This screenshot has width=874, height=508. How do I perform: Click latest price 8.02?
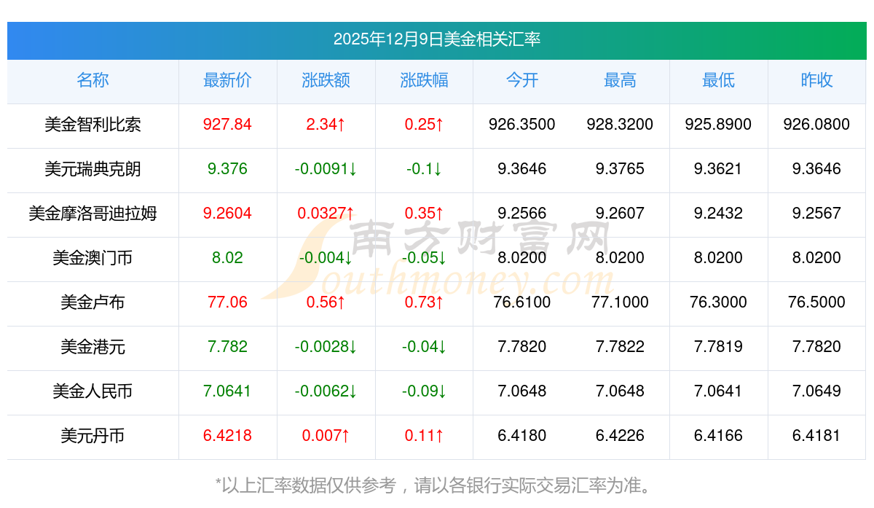pos(227,258)
